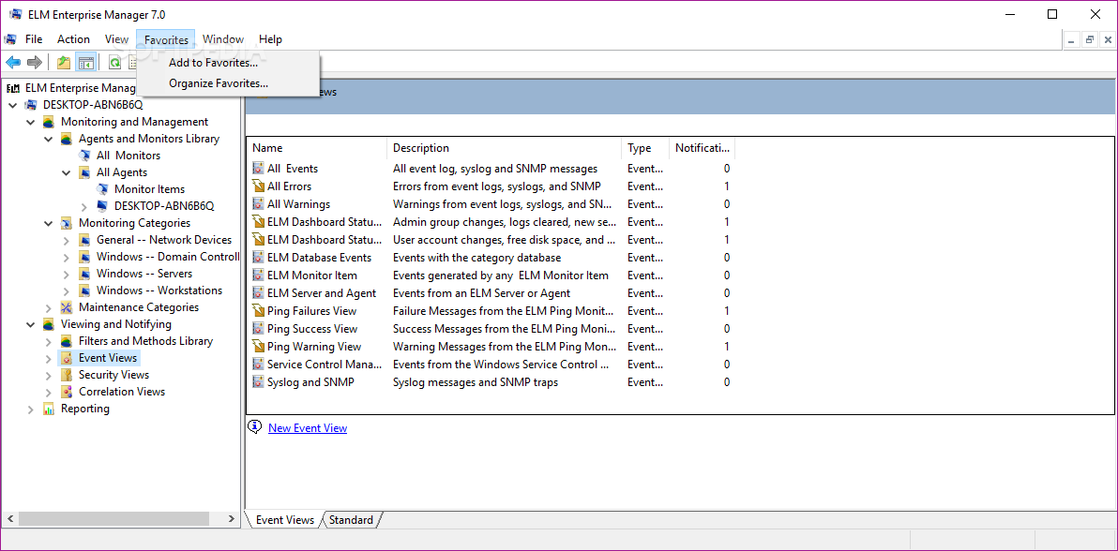Click the ELM Enterprise Manager root icon
This screenshot has width=1118, height=551.
pos(13,88)
